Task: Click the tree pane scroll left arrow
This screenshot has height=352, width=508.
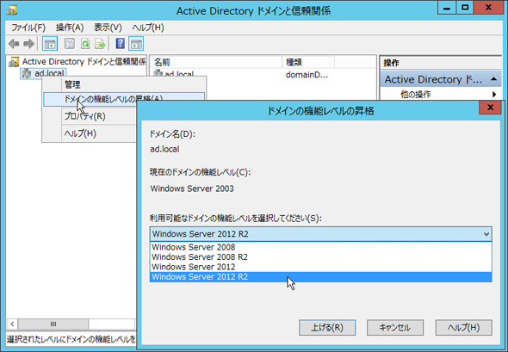Action: pyautogui.click(x=12, y=324)
